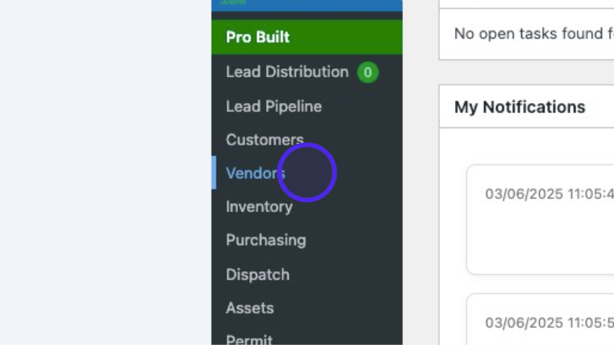The image size is (614, 345).
Task: Click the My Notifications panel heading
Action: tap(520, 107)
